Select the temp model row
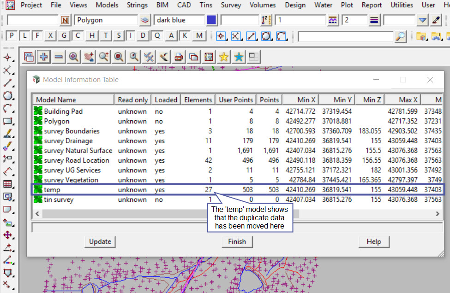Image resolution: width=450 pixels, height=293 pixels. [52, 190]
